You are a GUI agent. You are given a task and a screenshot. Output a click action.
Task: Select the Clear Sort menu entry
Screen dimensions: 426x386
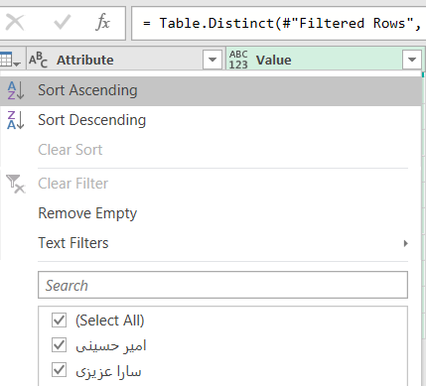pos(211,150)
